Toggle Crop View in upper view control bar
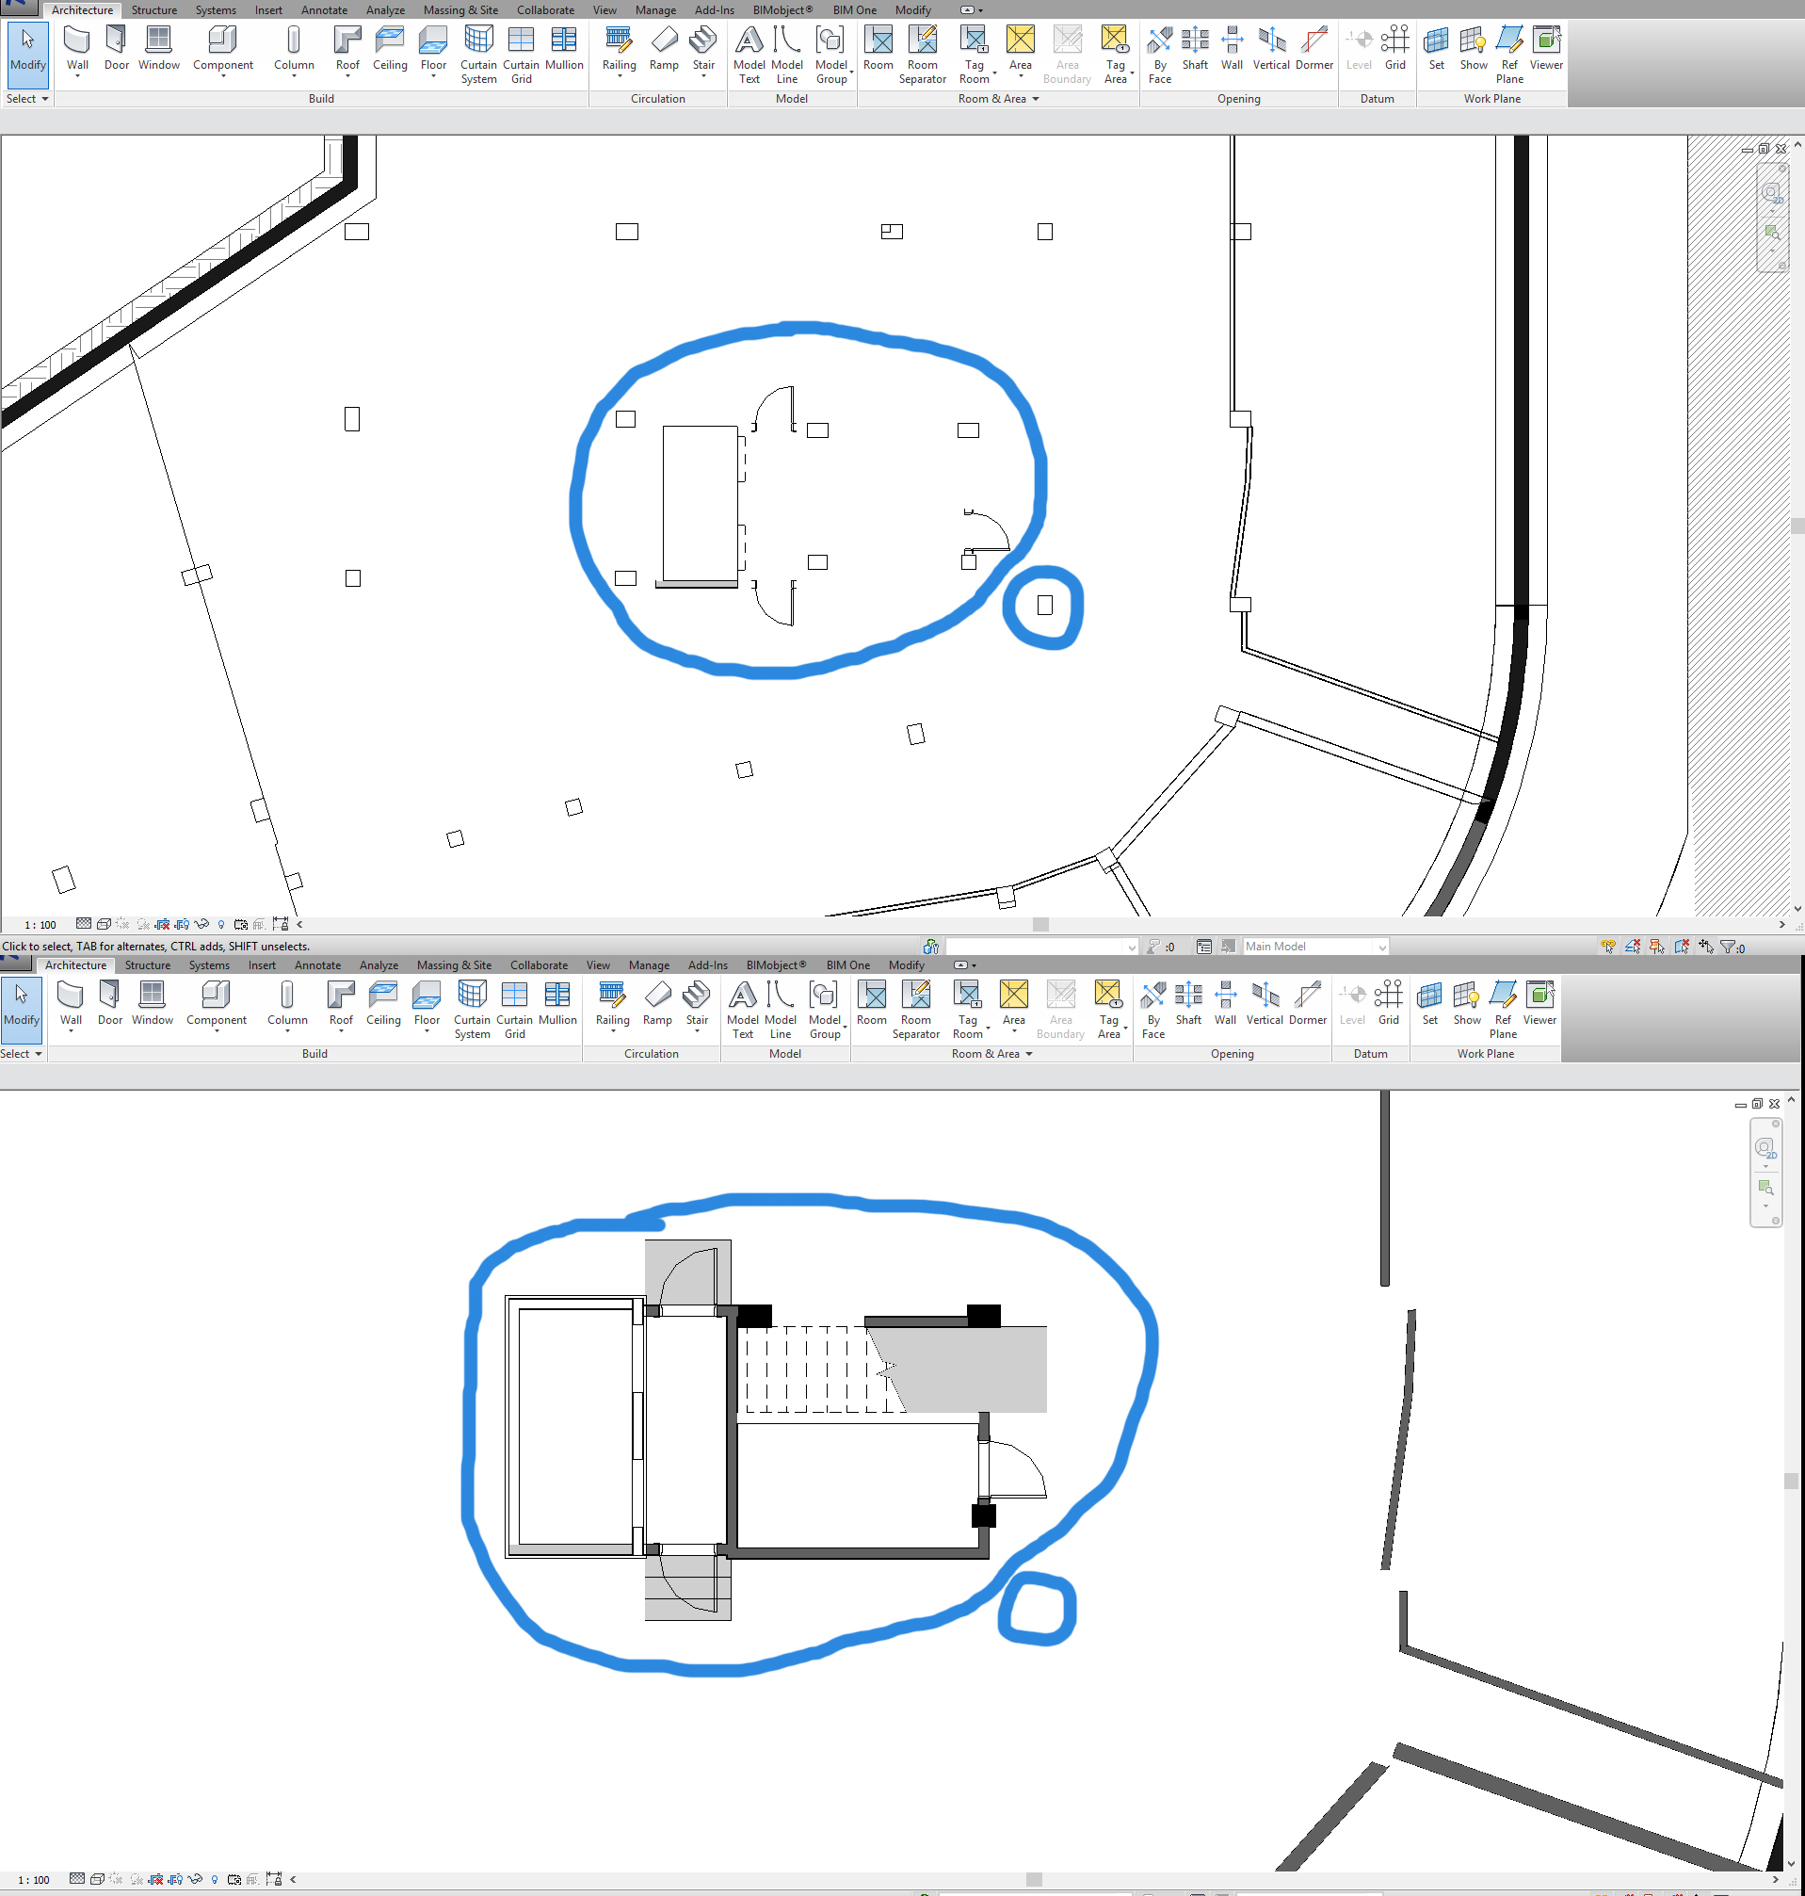This screenshot has width=1805, height=1896. [x=162, y=924]
